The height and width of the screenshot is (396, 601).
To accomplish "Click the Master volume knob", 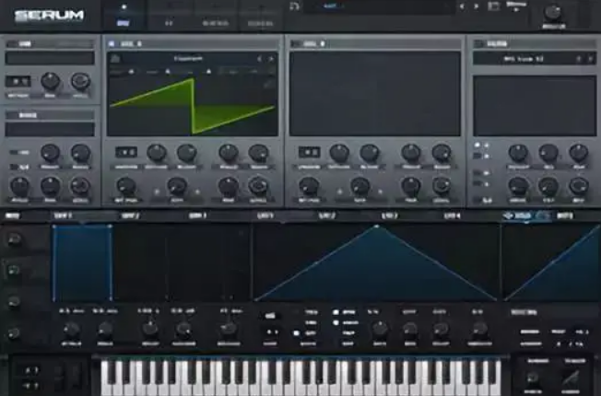I will pos(553,12).
